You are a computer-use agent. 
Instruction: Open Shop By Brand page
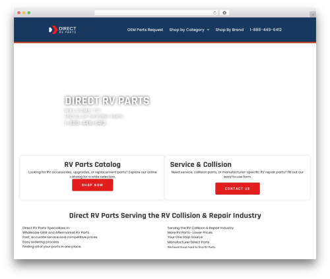(x=230, y=30)
